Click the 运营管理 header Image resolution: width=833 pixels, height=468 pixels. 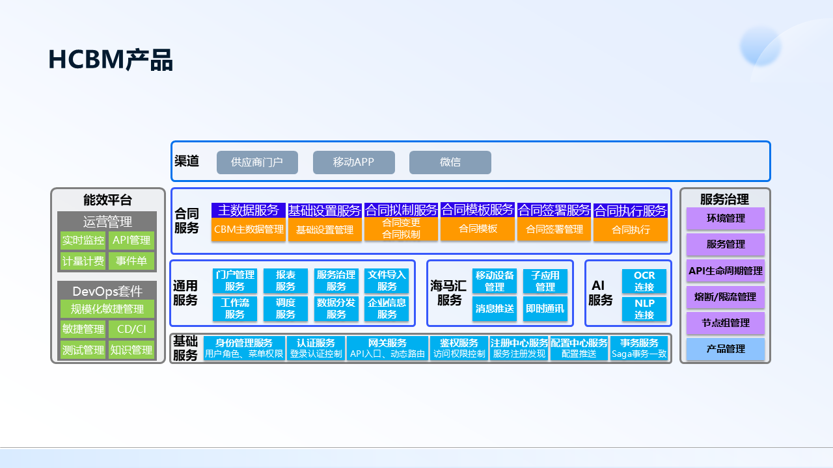[107, 222]
